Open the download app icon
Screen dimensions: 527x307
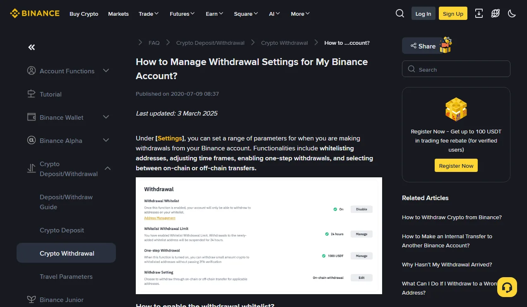pyautogui.click(x=479, y=13)
